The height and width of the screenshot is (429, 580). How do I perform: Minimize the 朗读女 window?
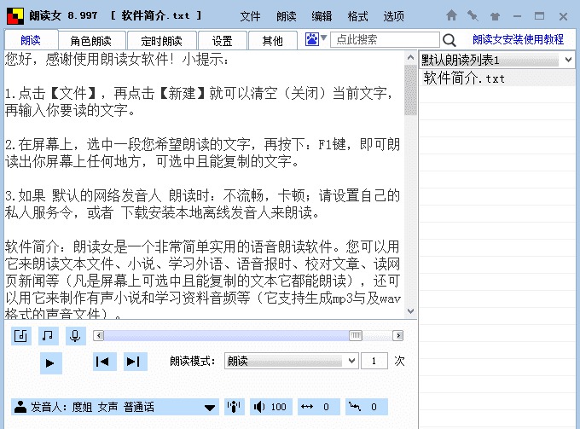click(x=517, y=16)
